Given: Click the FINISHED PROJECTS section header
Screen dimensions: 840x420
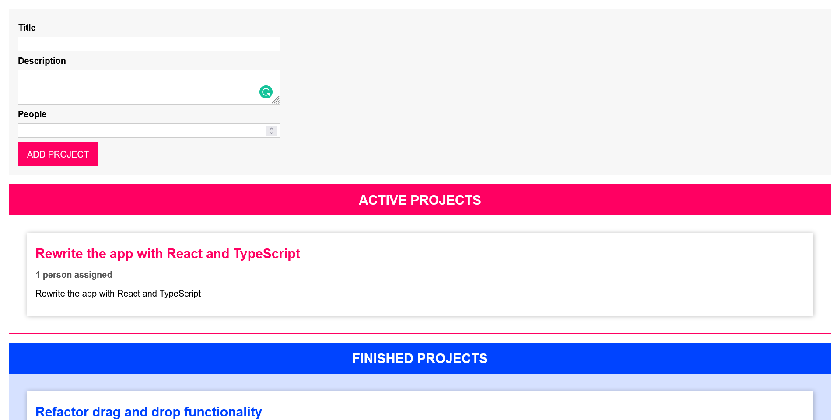Looking at the screenshot, I should click(x=420, y=358).
